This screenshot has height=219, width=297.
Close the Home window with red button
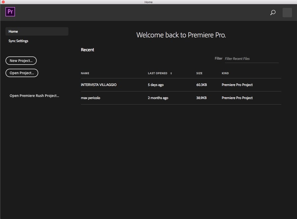[x=4, y=2]
